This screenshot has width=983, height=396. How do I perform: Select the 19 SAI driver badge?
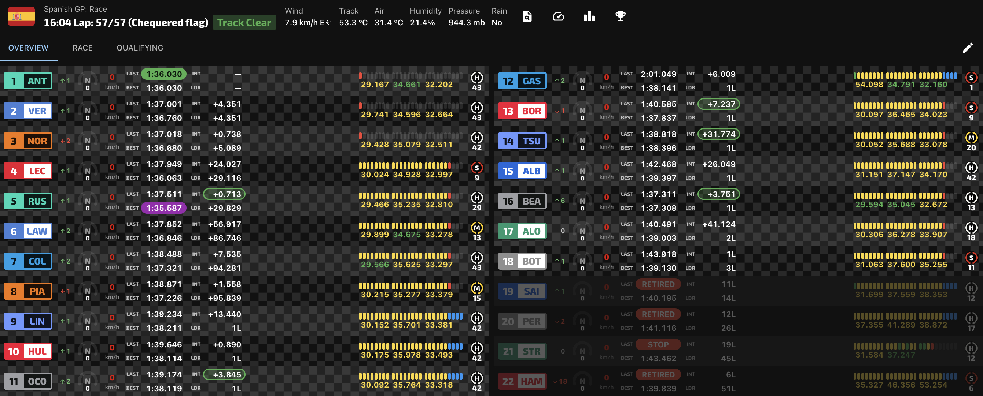pos(522,292)
